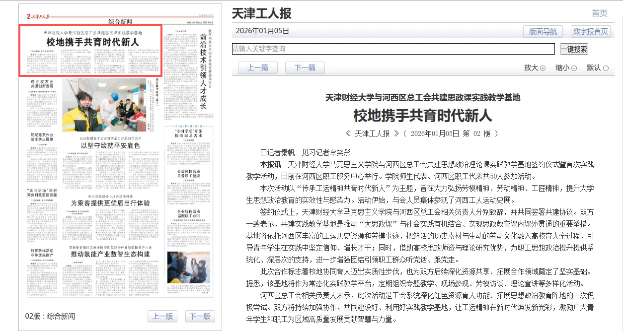
Task: Open article 为乘客提供更优质出行体验
Action: 110,203
